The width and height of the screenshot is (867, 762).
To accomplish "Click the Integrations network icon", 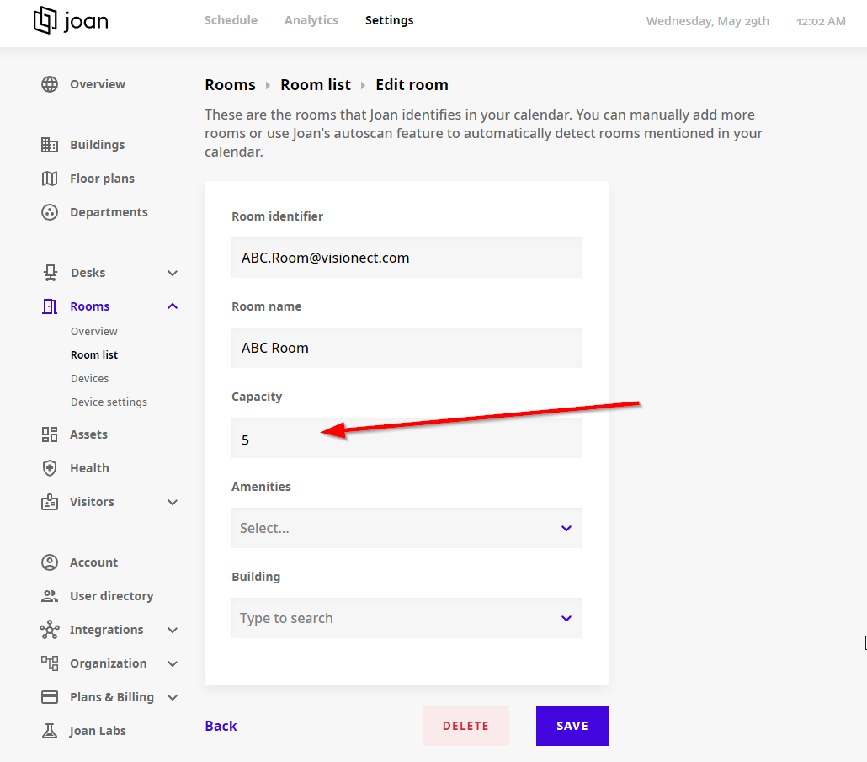I will [50, 630].
